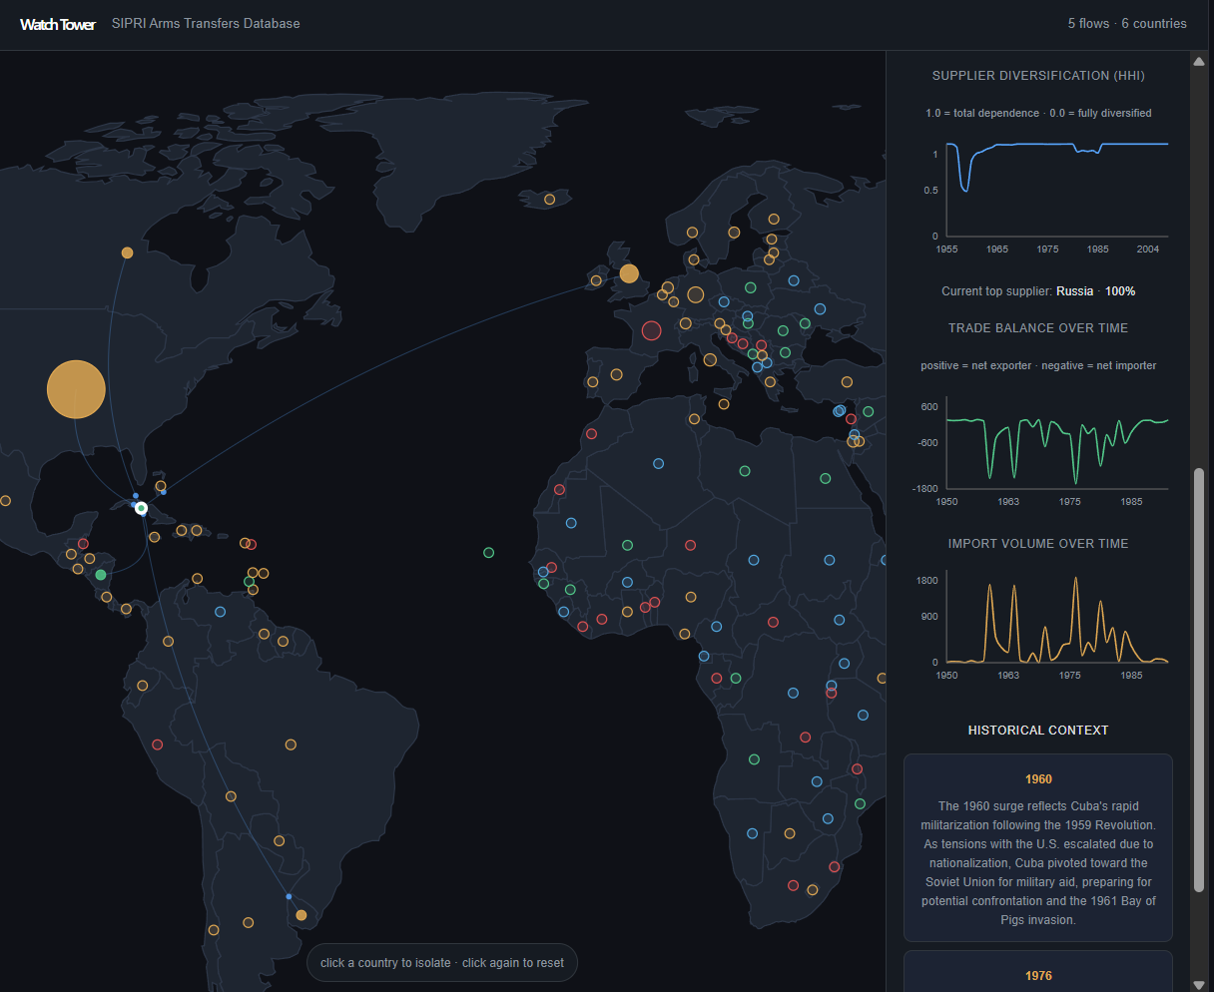Click the green Cape Verde marker in the Atlantic

click(x=488, y=552)
